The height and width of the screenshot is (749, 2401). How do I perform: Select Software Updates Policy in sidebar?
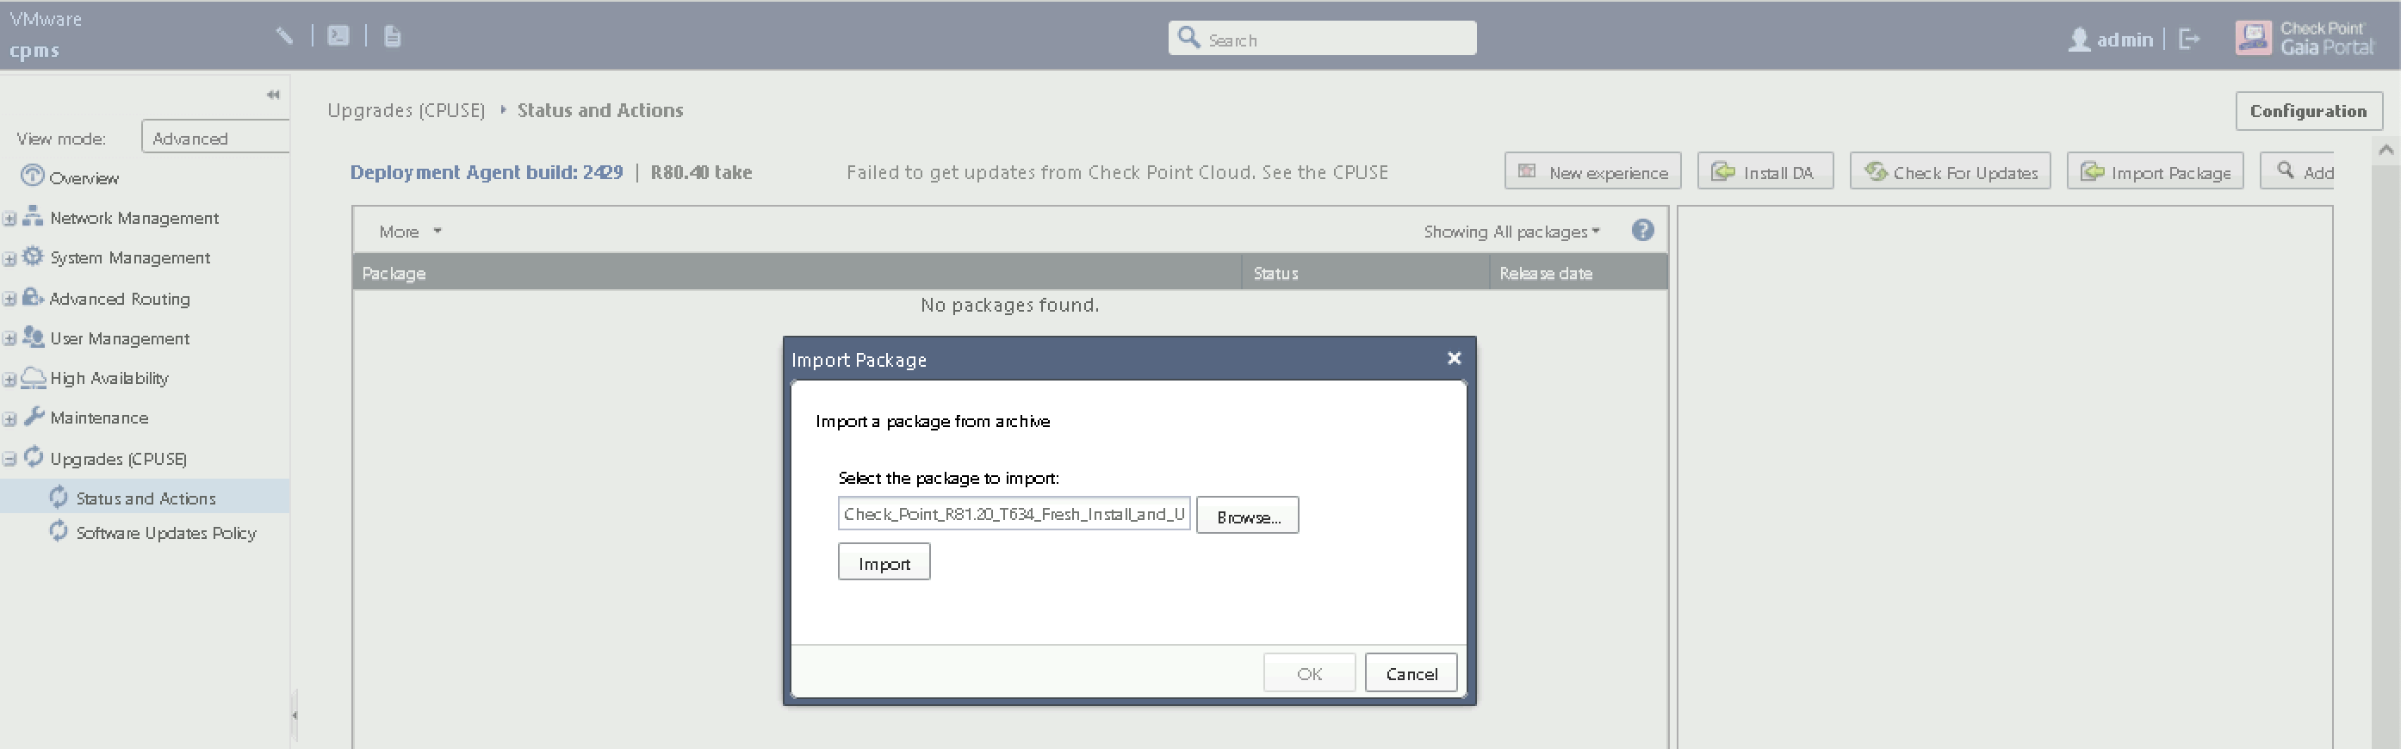[x=165, y=533]
